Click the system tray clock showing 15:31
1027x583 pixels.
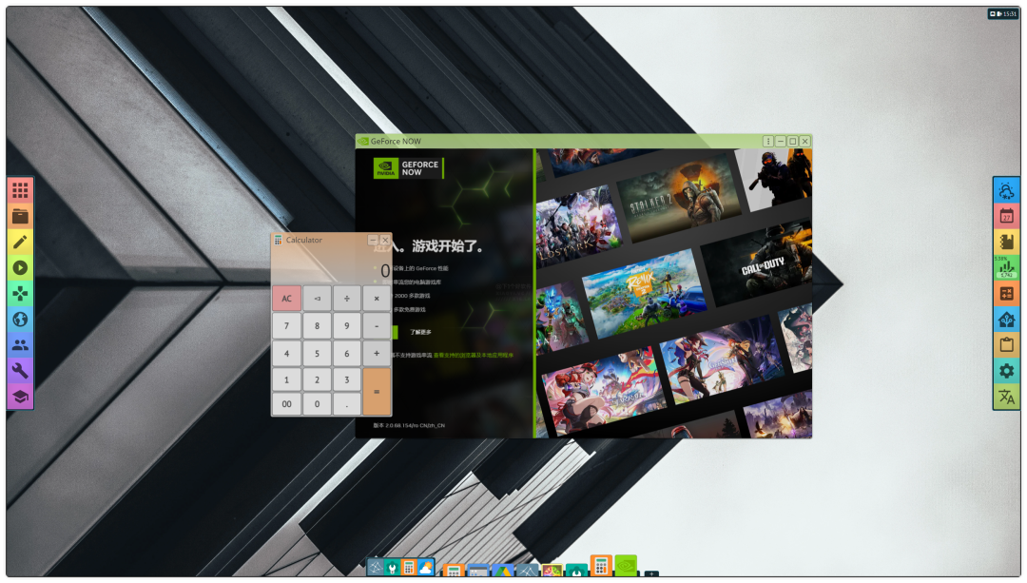point(1009,13)
